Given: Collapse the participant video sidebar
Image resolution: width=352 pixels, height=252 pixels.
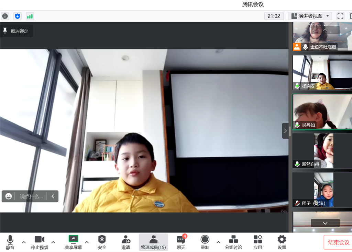Looking at the screenshot, I should point(285,131).
